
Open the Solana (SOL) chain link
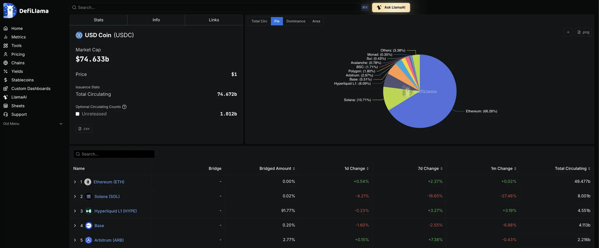point(107,196)
